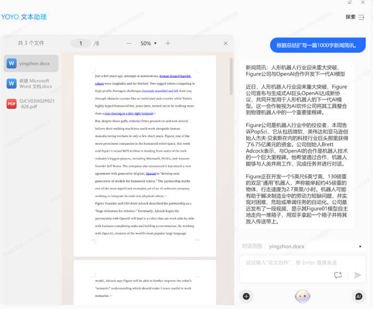Image resolution: width=373 pixels, height=309 pixels.
Task: Open the 探索 menu icon
Action: click(361, 17)
